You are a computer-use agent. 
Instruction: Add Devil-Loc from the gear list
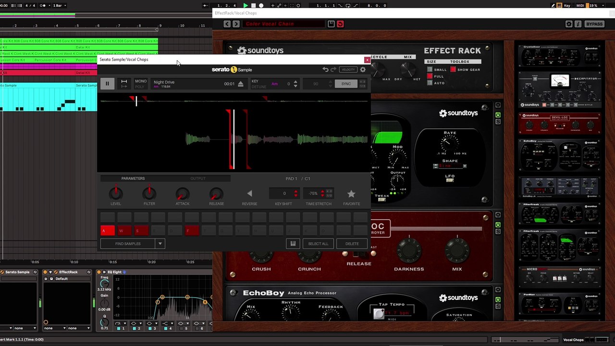click(560, 124)
